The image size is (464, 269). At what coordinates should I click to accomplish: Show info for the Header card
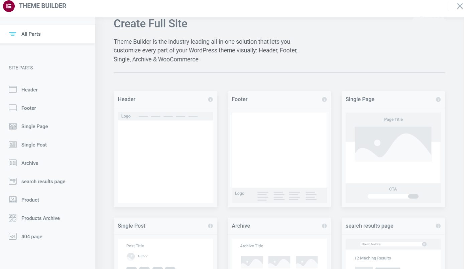tap(210, 99)
